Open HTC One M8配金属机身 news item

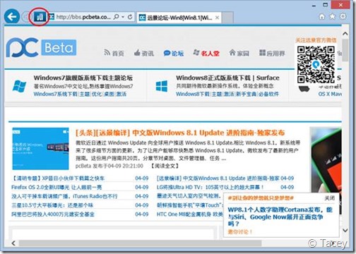[x=190, y=214]
